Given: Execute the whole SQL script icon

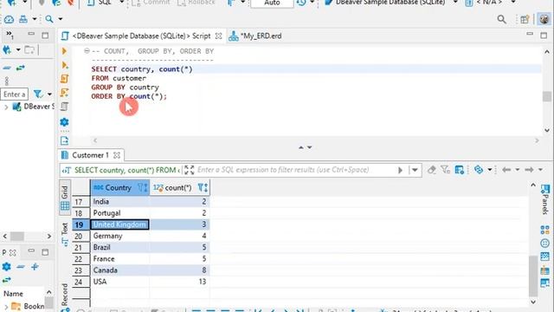Looking at the screenshot, I should [x=64, y=79].
